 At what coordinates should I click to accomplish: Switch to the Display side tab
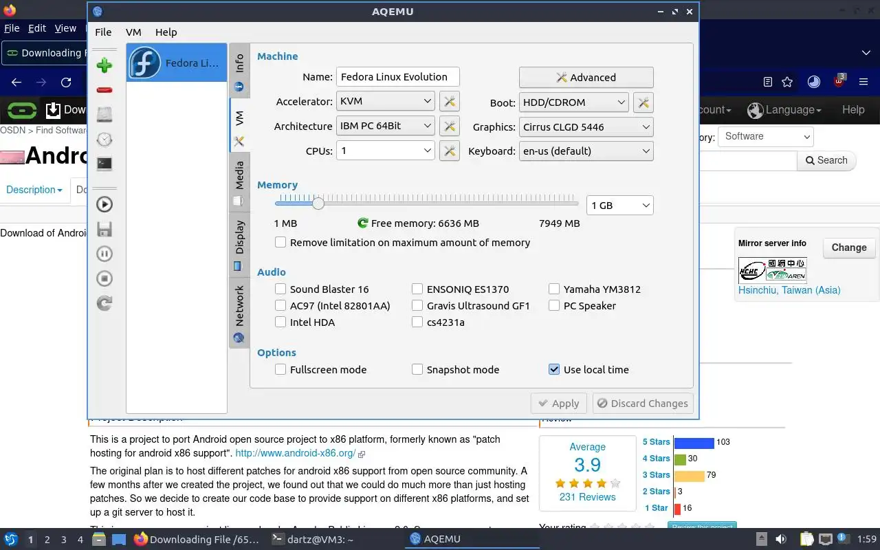tap(239, 245)
